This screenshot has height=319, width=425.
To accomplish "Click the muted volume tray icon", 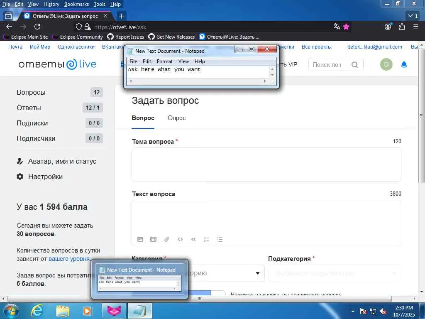I will (x=383, y=312).
